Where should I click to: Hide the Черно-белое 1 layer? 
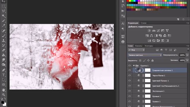pos(129,75)
